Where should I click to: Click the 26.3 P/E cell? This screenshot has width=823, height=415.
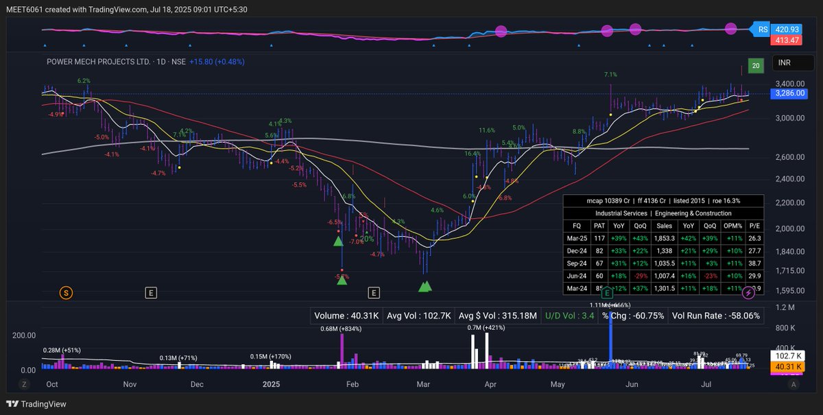pyautogui.click(x=754, y=238)
